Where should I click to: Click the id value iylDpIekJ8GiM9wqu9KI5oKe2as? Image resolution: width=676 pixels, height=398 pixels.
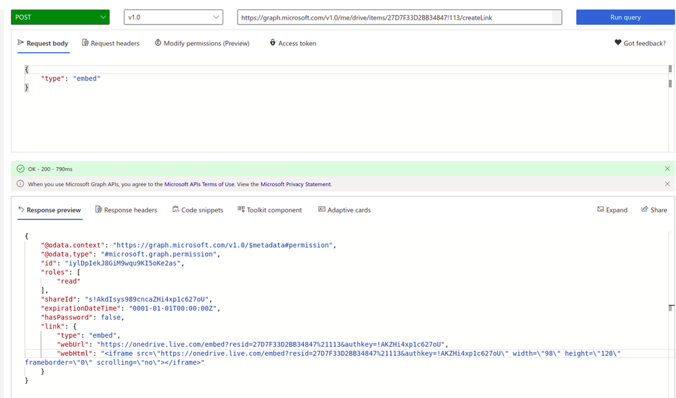[123, 263]
